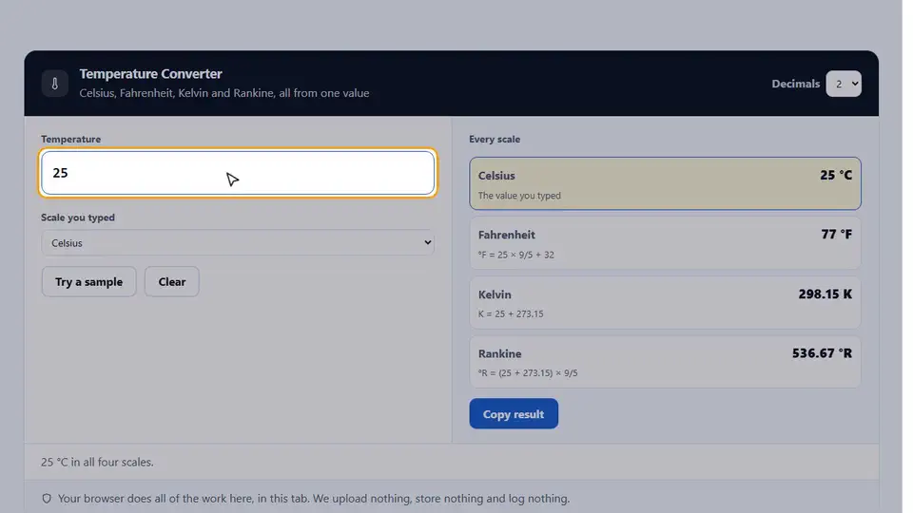The width and height of the screenshot is (913, 513).
Task: Click the 77 °F value
Action: tap(836, 234)
